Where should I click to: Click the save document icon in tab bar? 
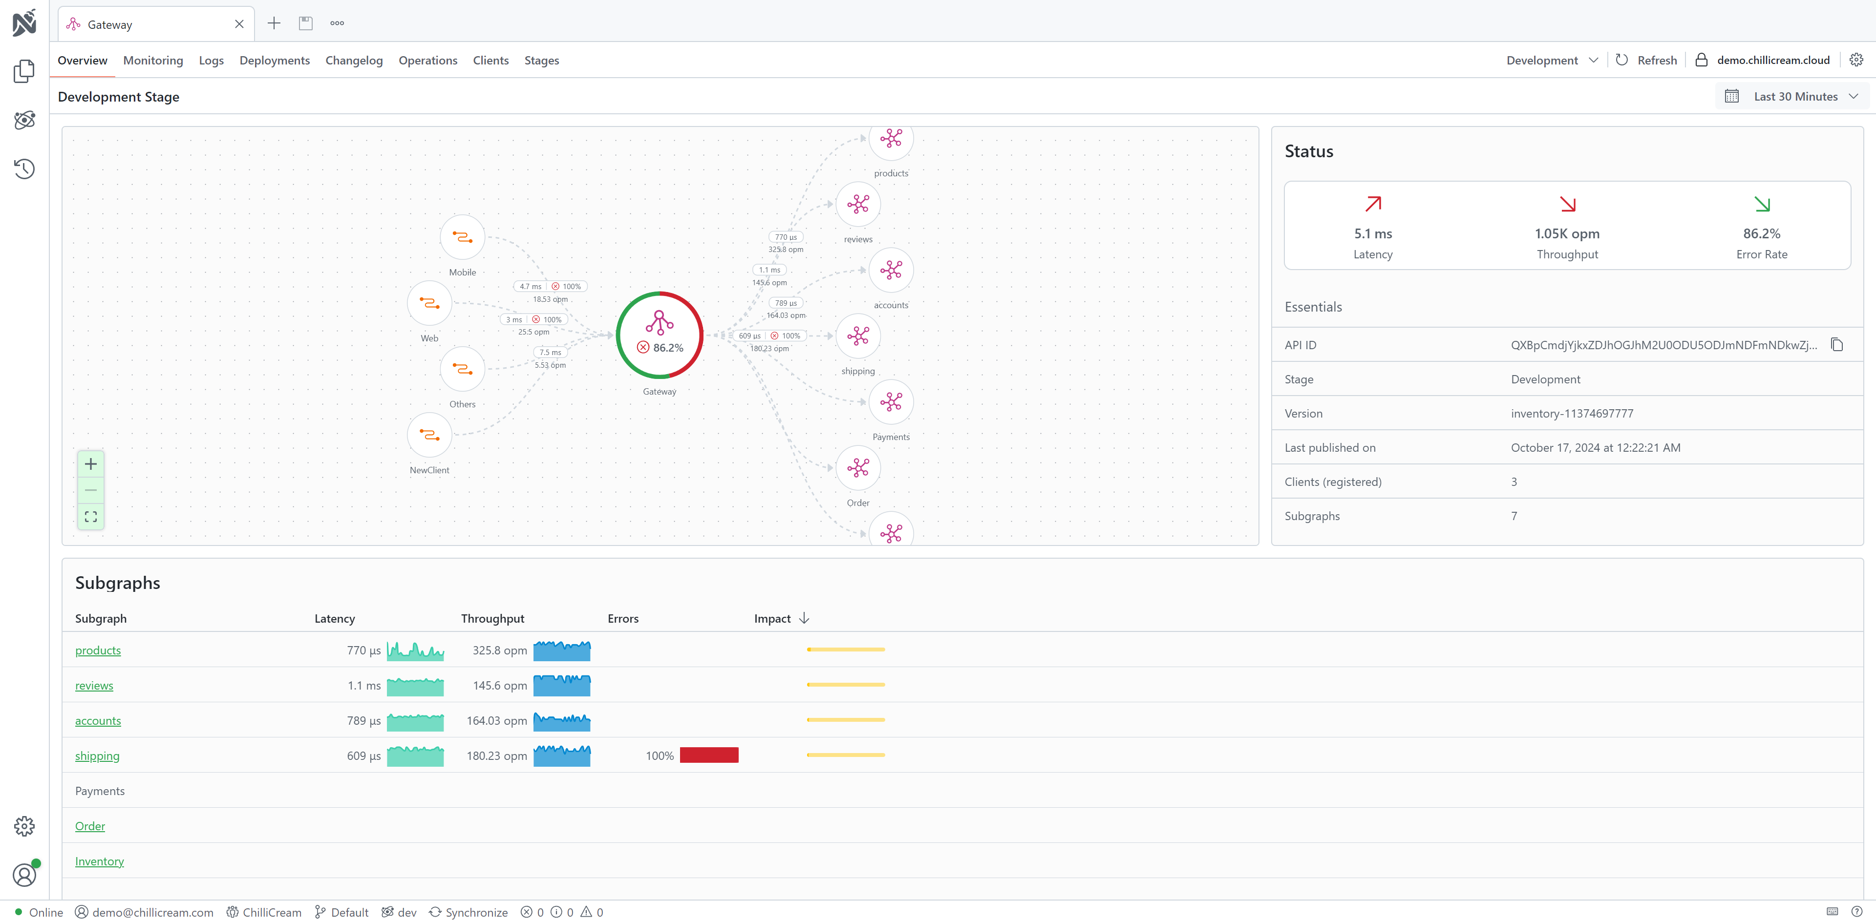[x=306, y=23]
